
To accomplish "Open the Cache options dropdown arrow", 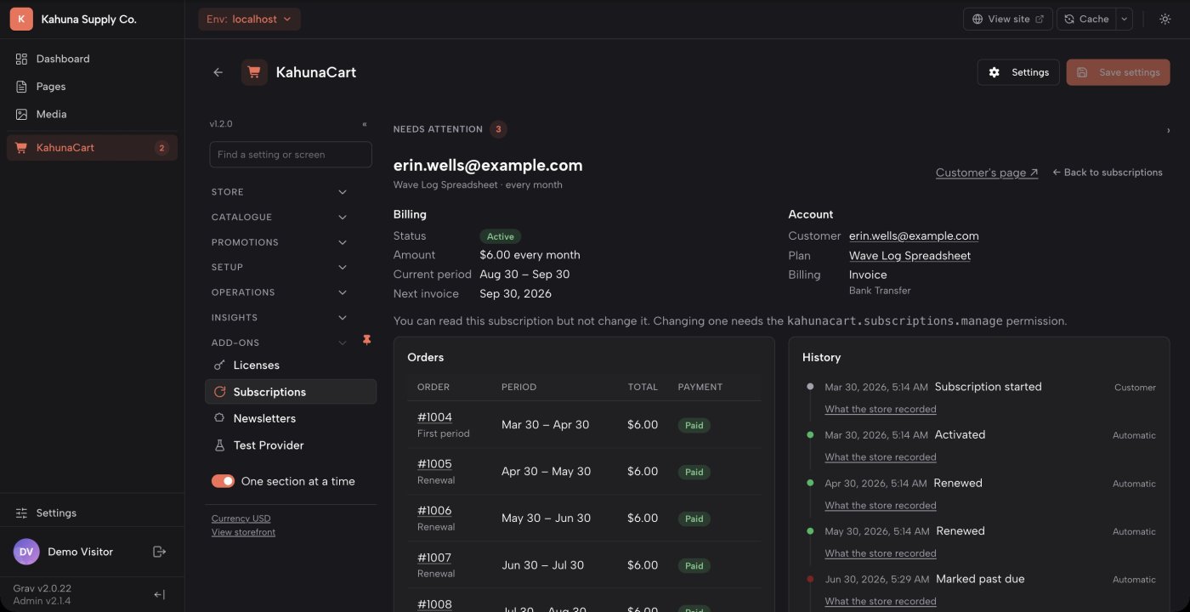I will [x=1124, y=19].
